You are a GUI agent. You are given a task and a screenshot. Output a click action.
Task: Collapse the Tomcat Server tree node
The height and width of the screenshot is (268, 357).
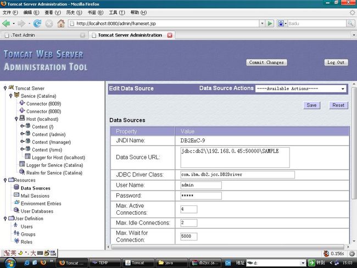[x=5, y=88]
